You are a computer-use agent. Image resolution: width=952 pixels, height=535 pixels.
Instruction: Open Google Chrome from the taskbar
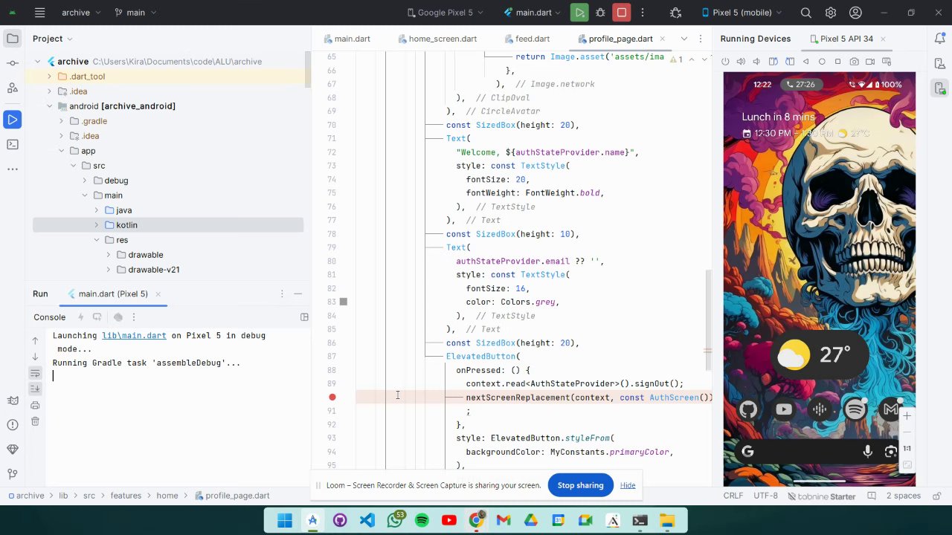[x=477, y=521]
